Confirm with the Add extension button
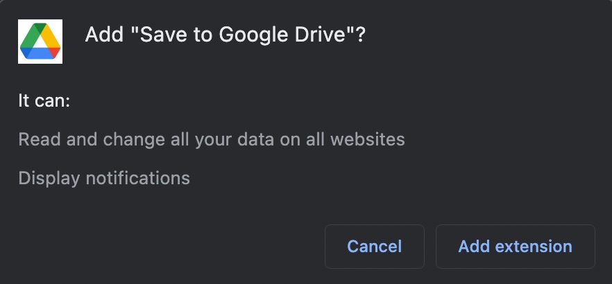This screenshot has width=612, height=284. point(515,246)
